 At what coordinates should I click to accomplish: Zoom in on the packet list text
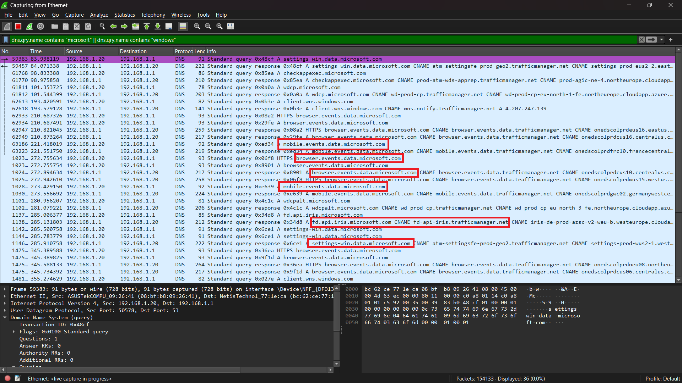[x=197, y=26]
